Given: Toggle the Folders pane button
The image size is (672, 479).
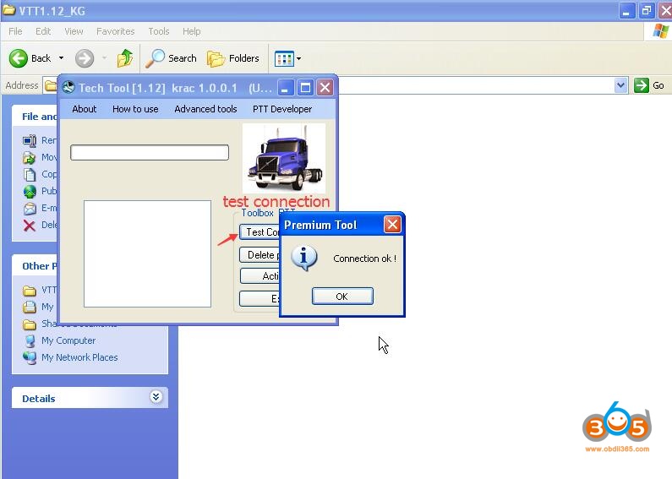Looking at the screenshot, I should pos(233,57).
